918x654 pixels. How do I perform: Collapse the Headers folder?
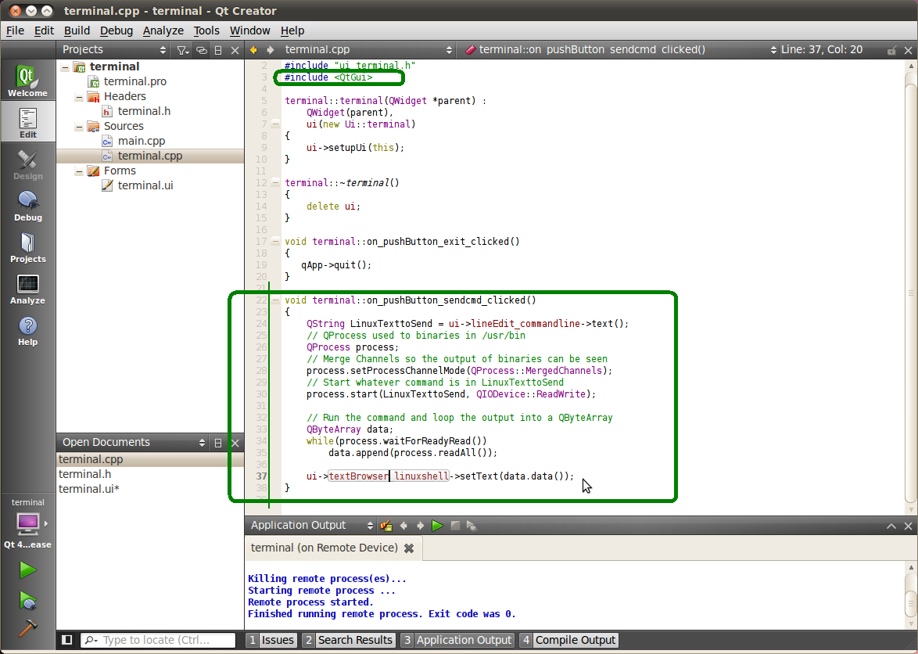79,97
